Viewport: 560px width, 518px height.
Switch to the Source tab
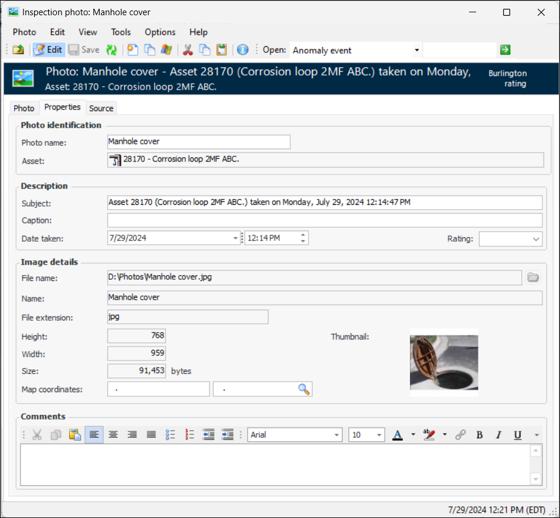101,108
